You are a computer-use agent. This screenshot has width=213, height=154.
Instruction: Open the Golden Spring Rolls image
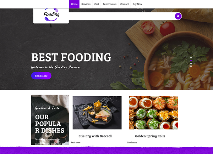tap(153, 113)
